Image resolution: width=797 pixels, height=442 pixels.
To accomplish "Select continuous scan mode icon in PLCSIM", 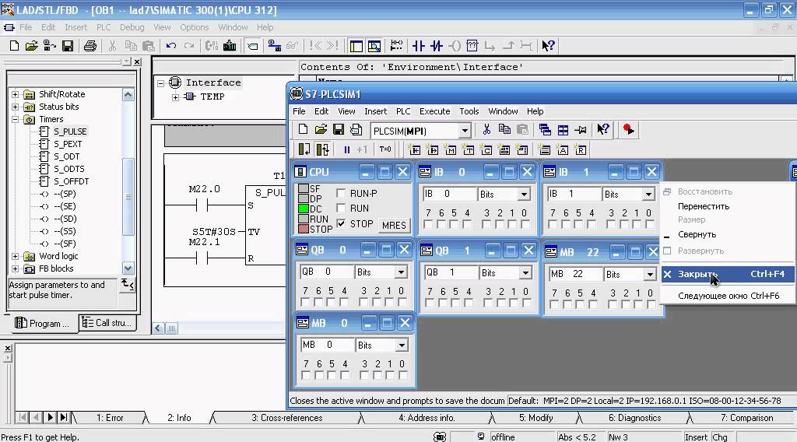I will 322,149.
